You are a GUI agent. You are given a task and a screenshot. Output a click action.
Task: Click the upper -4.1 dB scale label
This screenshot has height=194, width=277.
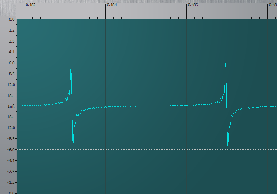11,52
